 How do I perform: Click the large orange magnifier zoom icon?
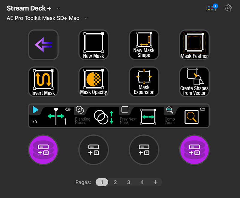click(x=191, y=117)
